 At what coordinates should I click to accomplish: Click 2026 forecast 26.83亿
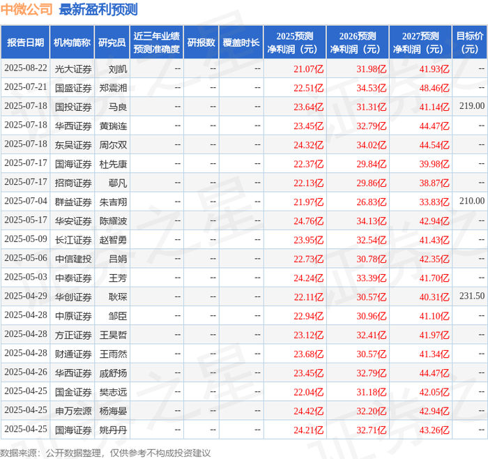click(372, 202)
